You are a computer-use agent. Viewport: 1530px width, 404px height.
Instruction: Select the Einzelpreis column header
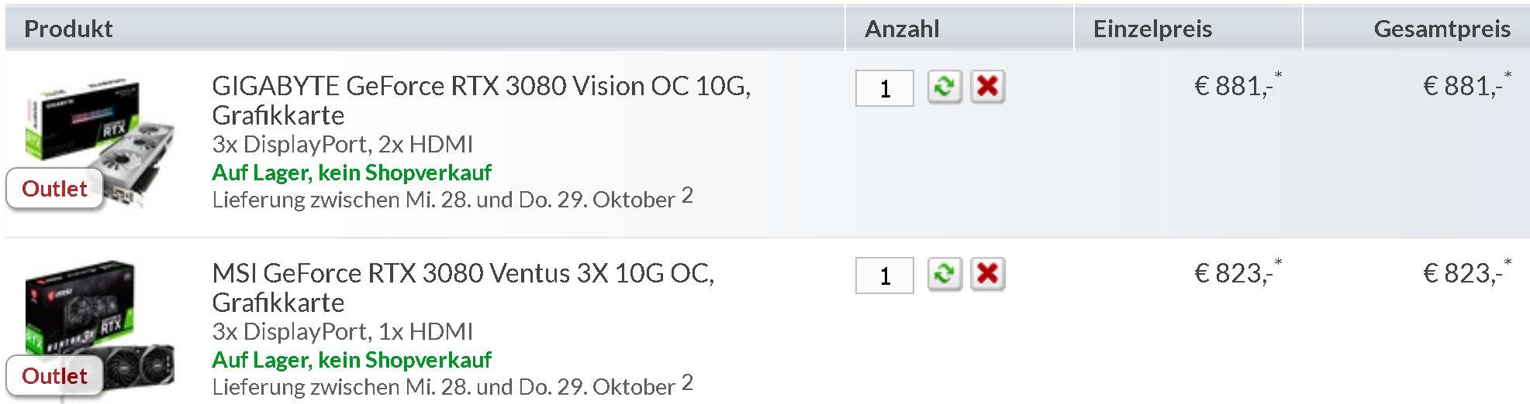click(1152, 29)
